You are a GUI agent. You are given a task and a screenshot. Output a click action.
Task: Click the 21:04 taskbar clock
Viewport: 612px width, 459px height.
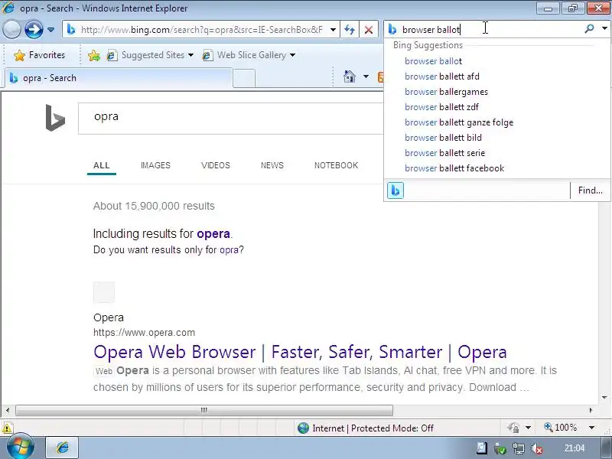575,448
